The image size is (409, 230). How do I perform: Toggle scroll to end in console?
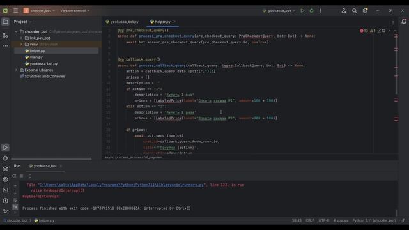click(15, 207)
